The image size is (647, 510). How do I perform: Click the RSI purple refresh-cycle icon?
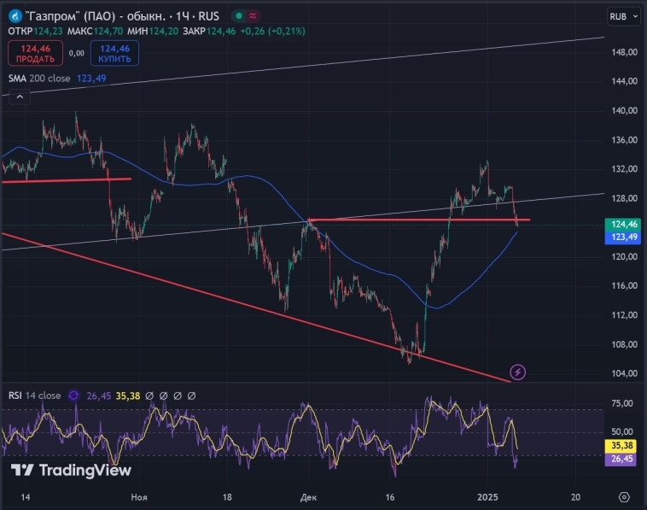point(73,396)
